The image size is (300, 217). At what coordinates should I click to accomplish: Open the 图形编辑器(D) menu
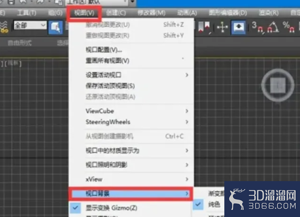[x=228, y=13]
